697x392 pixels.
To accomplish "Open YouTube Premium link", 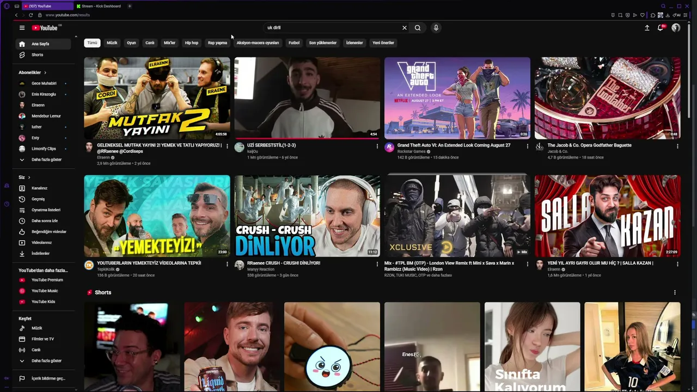I will click(44, 280).
